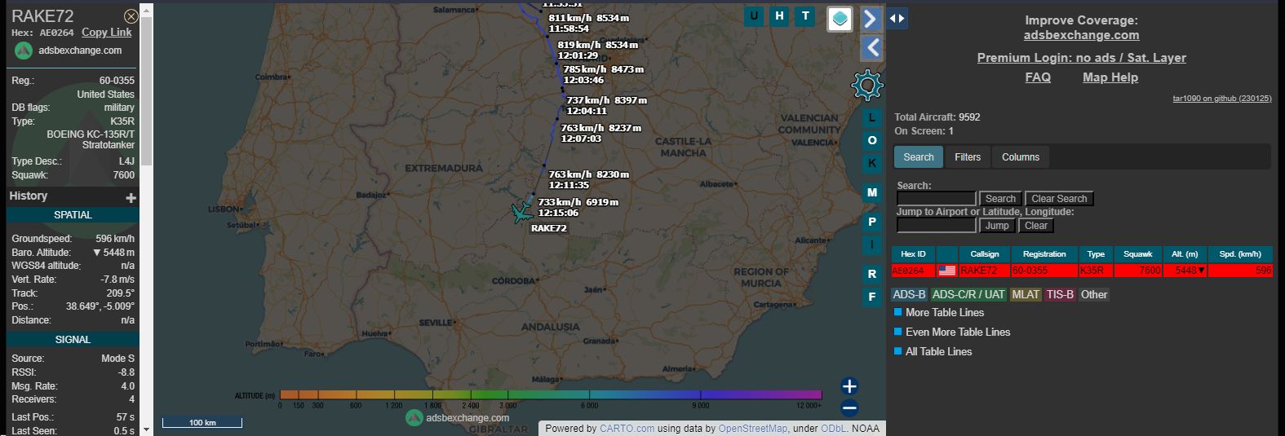This screenshot has height=436, width=1285.
Task: Switch to the Search tab
Action: (918, 157)
